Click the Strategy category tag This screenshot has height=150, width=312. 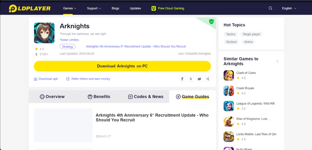[68, 47]
